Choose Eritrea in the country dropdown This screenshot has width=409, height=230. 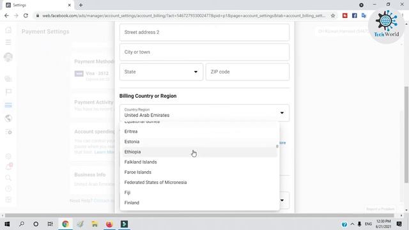[x=200, y=132]
